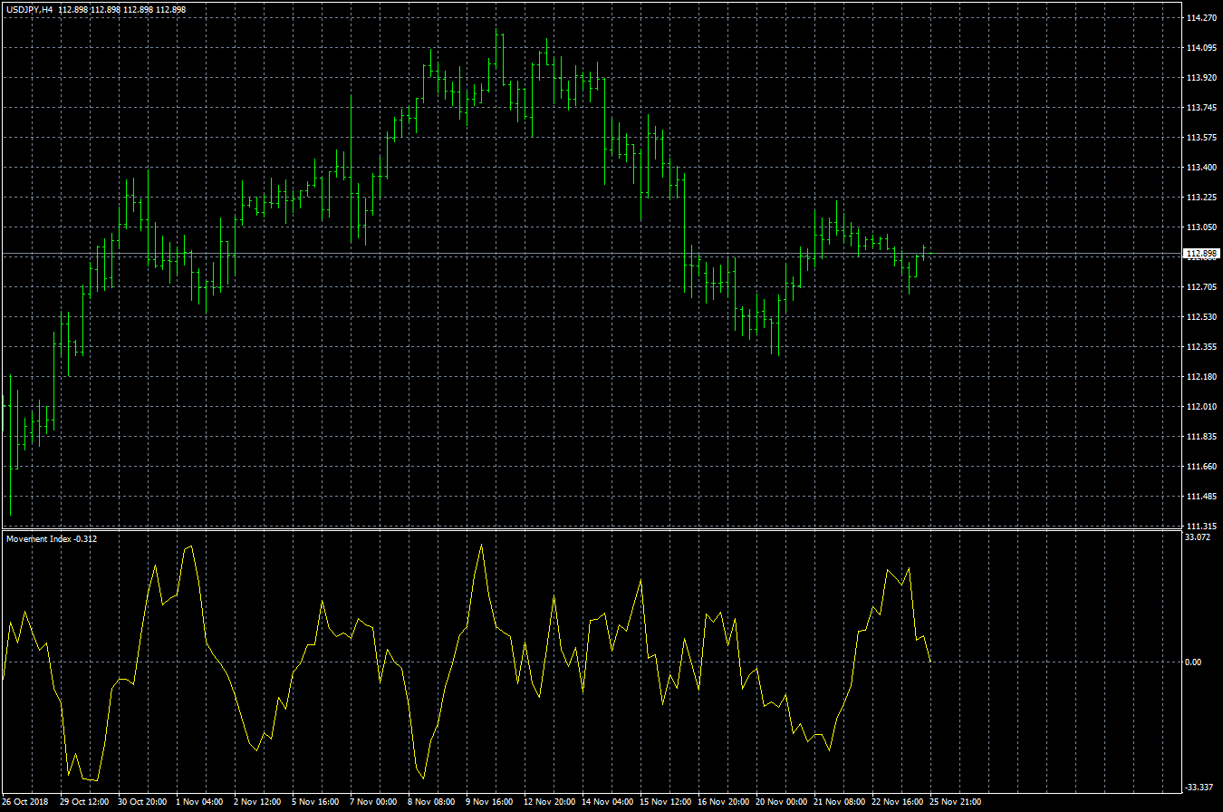
Task: Select the 112.180 price level label
Action: click(x=1200, y=376)
